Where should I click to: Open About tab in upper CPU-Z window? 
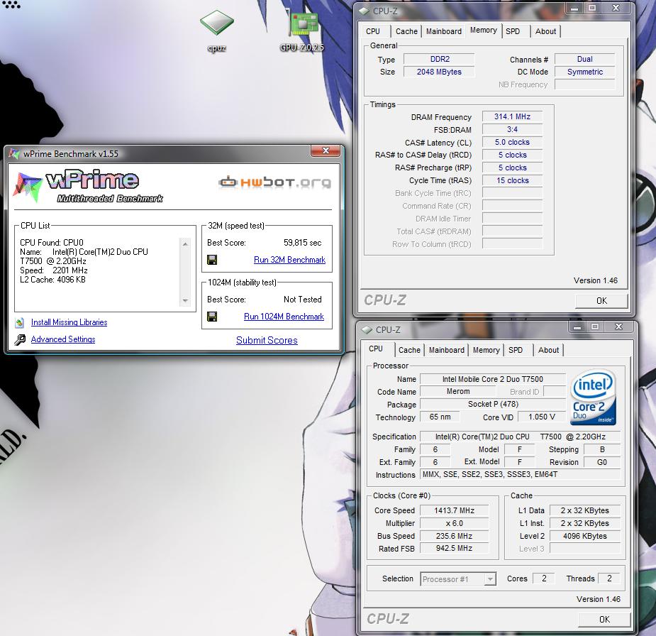[x=545, y=31]
